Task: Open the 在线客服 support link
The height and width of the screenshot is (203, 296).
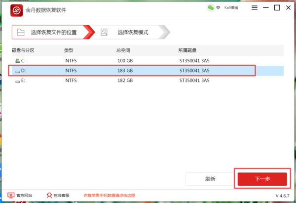Action: (61, 195)
